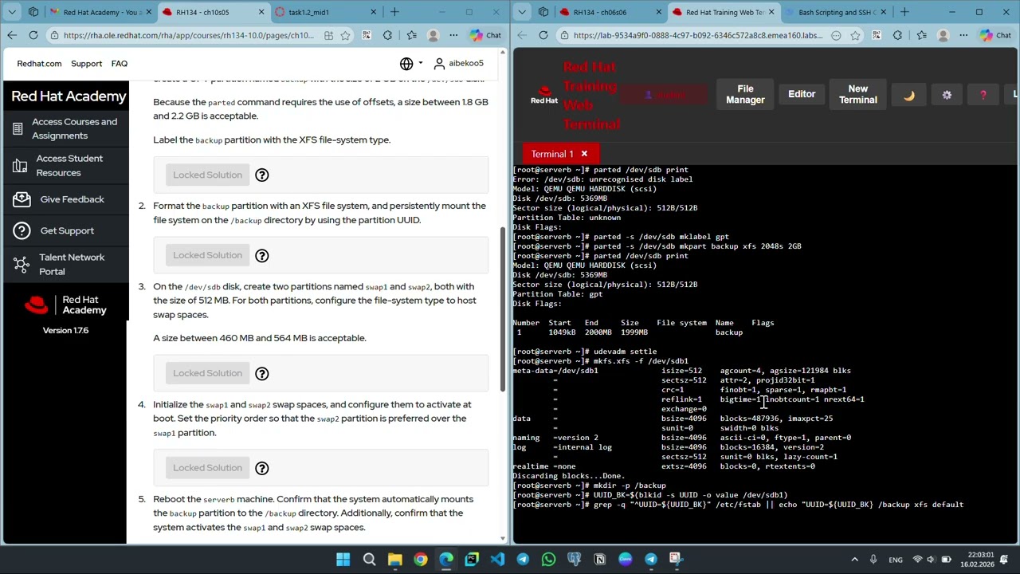This screenshot has width=1020, height=574.
Task: Open profile avatar in right Edge window
Action: 943,35
